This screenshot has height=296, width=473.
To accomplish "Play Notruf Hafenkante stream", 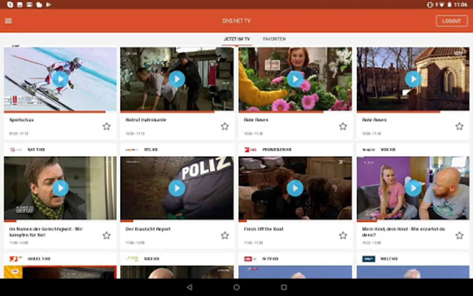I will click(177, 79).
